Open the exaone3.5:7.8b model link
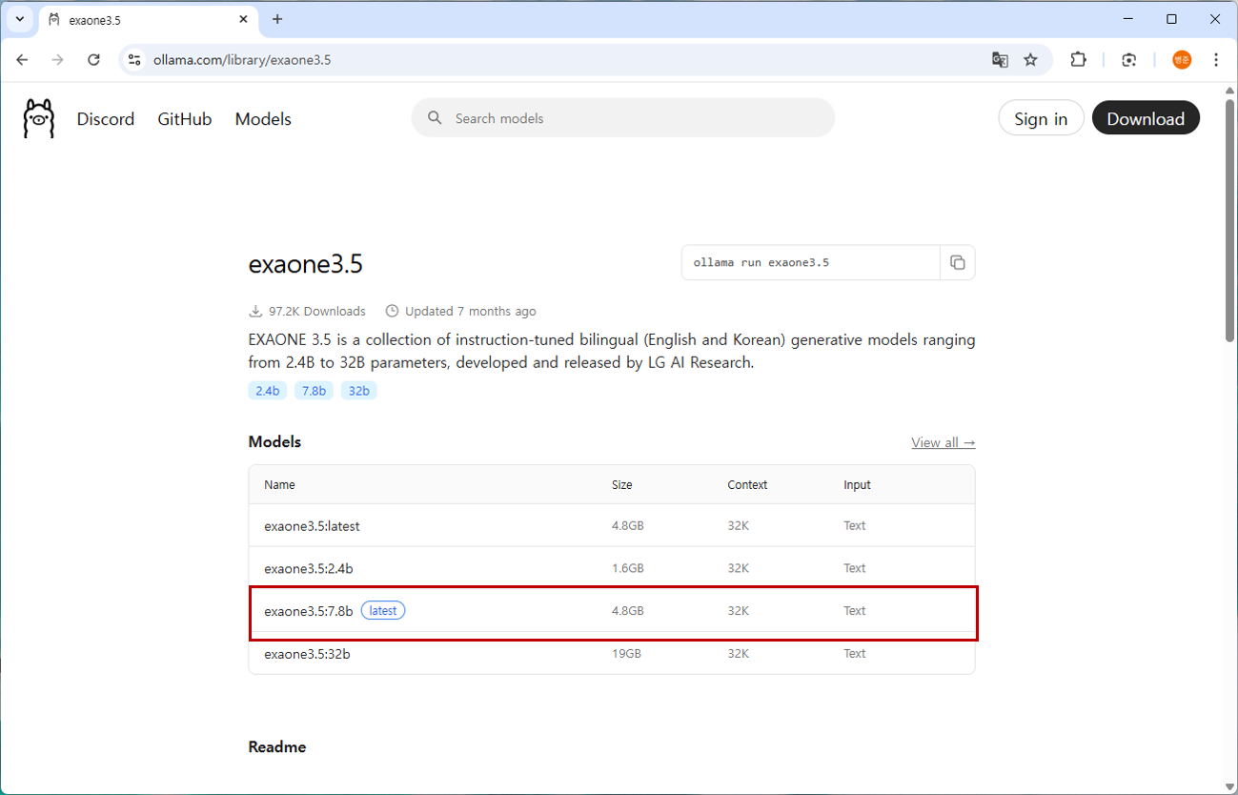 (x=309, y=611)
